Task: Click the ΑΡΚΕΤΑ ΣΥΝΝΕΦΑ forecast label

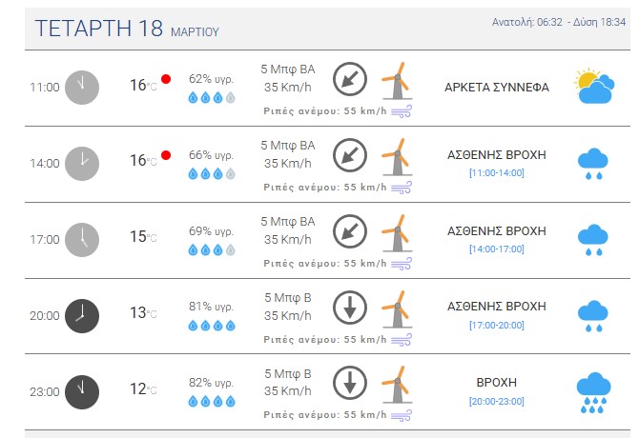Action: click(496, 87)
